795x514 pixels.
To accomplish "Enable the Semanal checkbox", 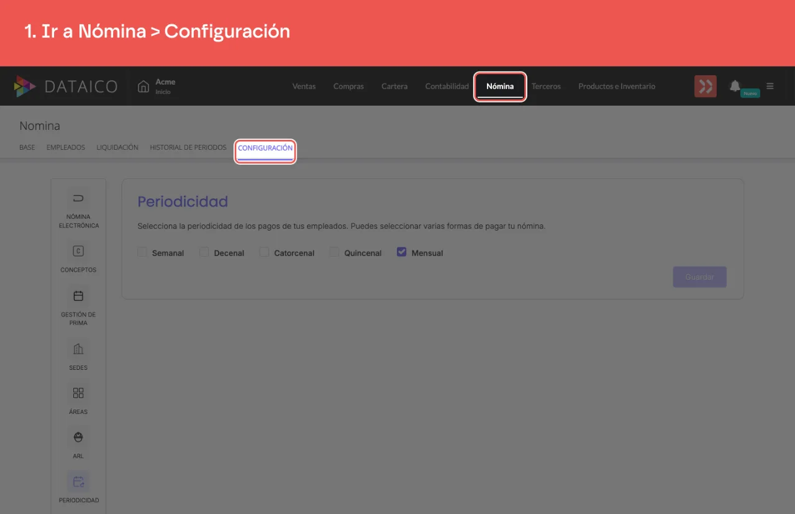I will point(142,252).
